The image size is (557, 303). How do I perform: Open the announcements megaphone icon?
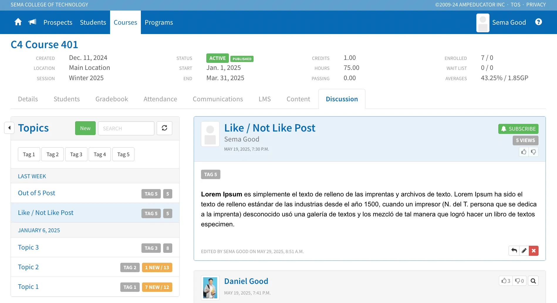point(32,22)
